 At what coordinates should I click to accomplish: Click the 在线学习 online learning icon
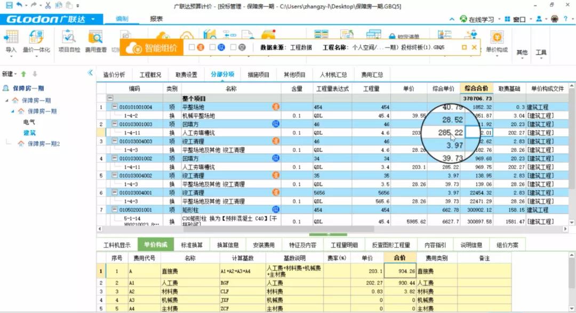[463, 19]
